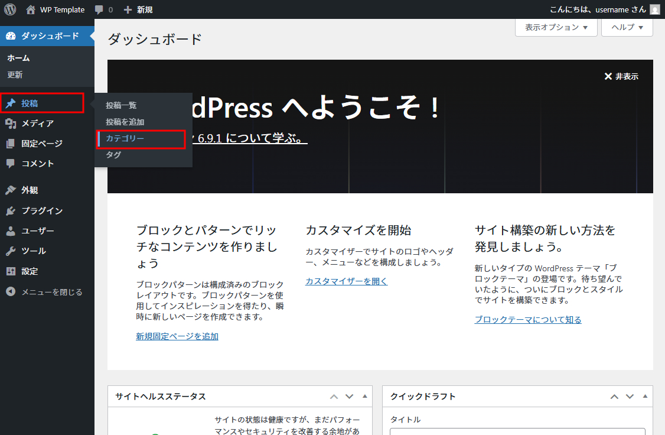Screen dimensions: 665x435
Task: Open the プラグイン menu label
Action: point(42,211)
